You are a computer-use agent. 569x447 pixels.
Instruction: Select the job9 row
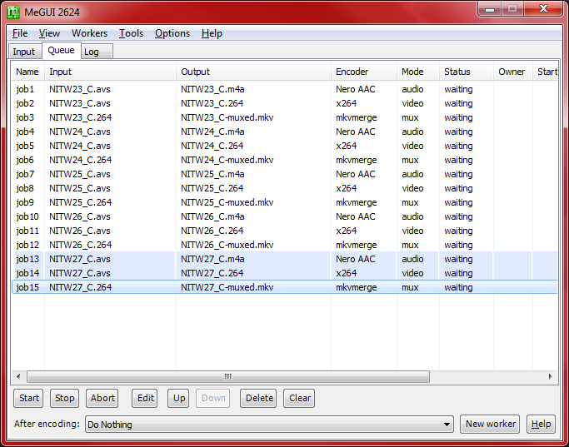click(285, 202)
